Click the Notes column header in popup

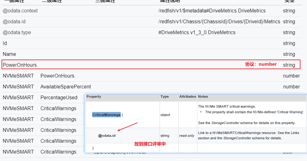(x=203, y=97)
